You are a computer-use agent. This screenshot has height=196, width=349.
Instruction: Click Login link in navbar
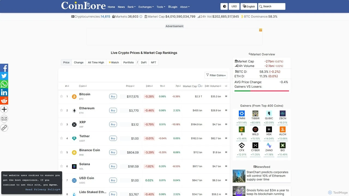(x=173, y=7)
